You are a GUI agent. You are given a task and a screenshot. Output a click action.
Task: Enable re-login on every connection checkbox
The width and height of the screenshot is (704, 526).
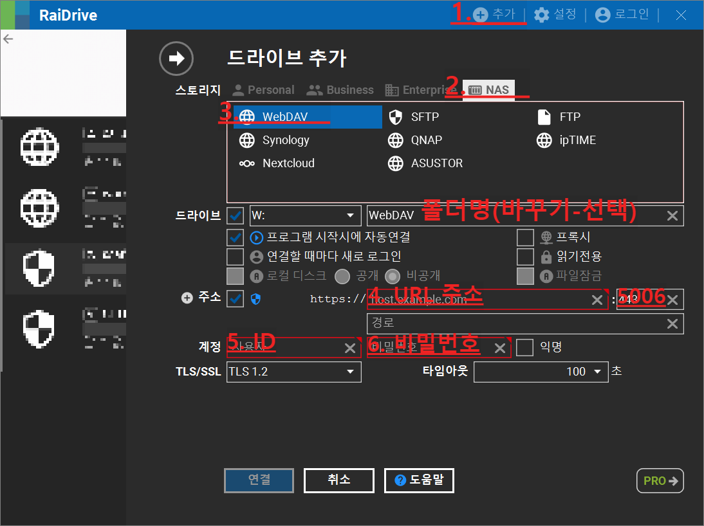pos(236,257)
